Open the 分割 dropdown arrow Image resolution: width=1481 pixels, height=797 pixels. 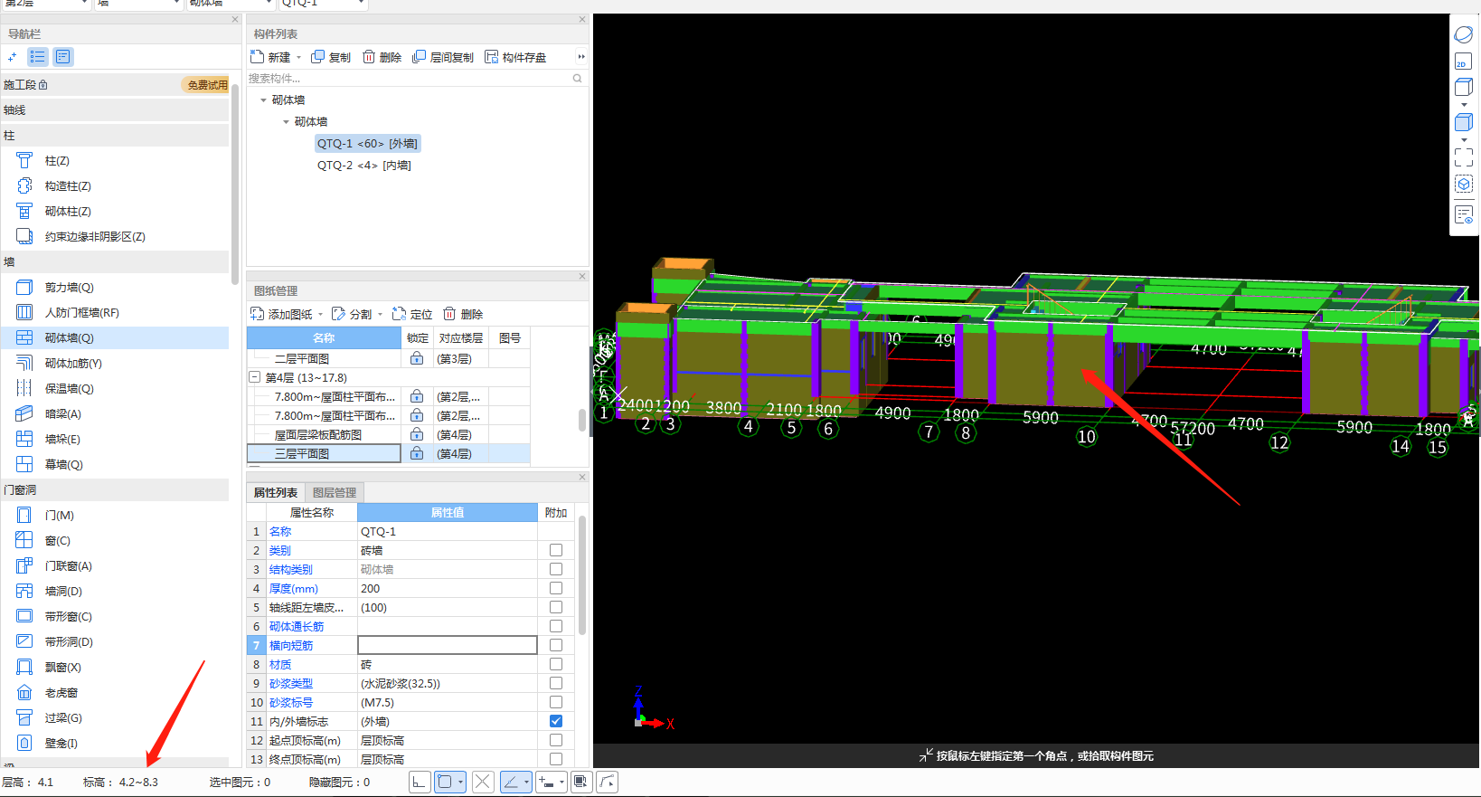(381, 315)
